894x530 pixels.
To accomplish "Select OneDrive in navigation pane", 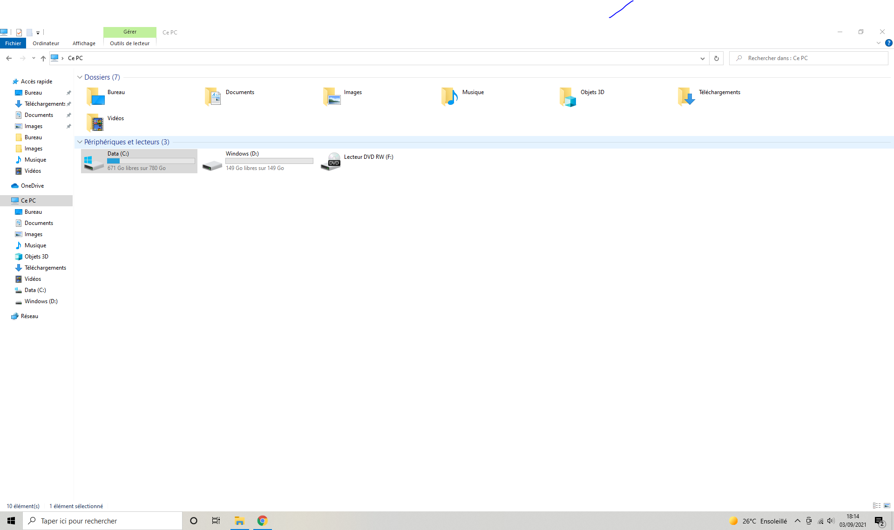I will [32, 186].
